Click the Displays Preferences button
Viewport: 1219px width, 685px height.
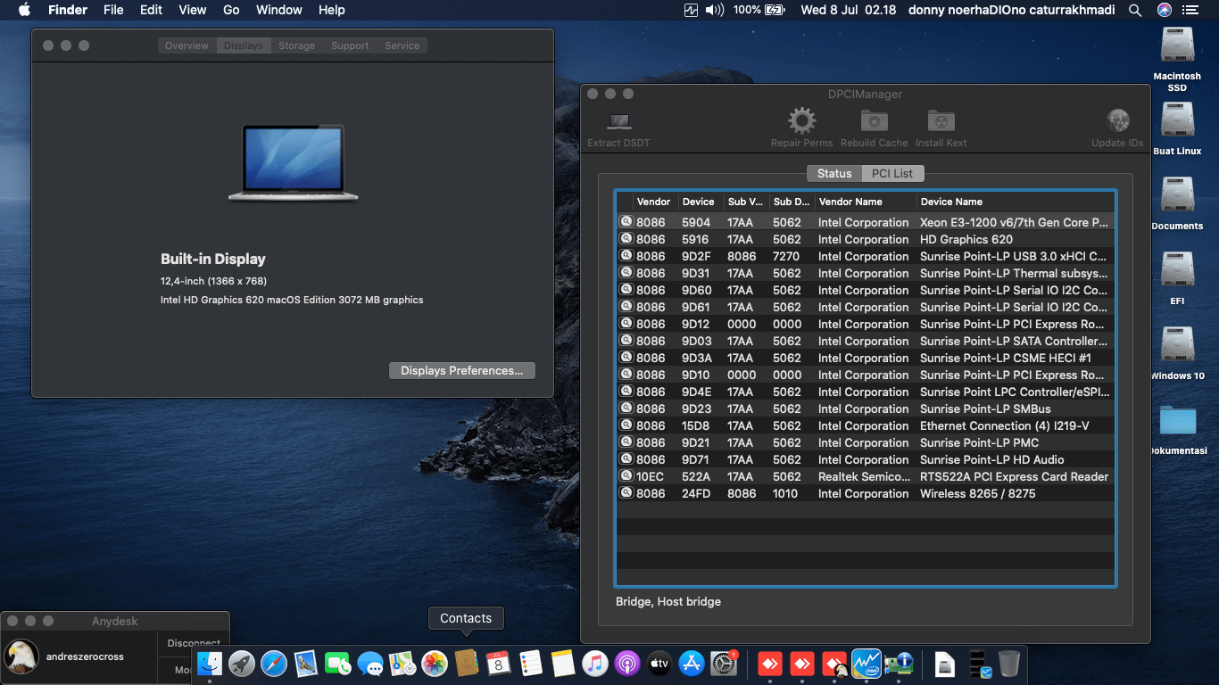pos(461,370)
